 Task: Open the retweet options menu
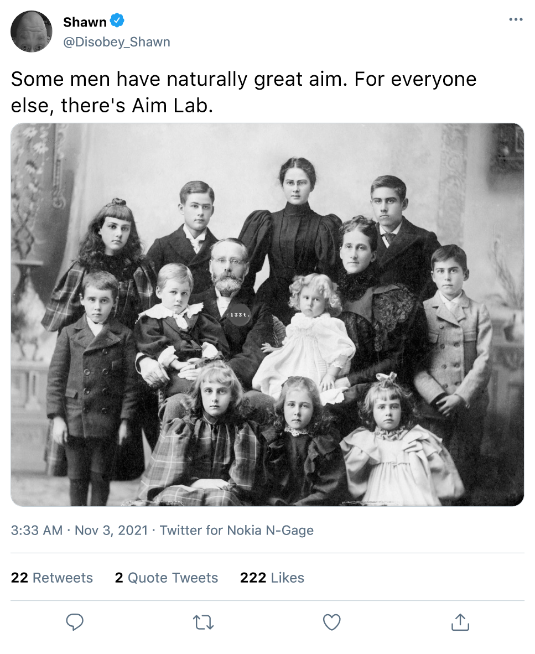pyautogui.click(x=202, y=622)
